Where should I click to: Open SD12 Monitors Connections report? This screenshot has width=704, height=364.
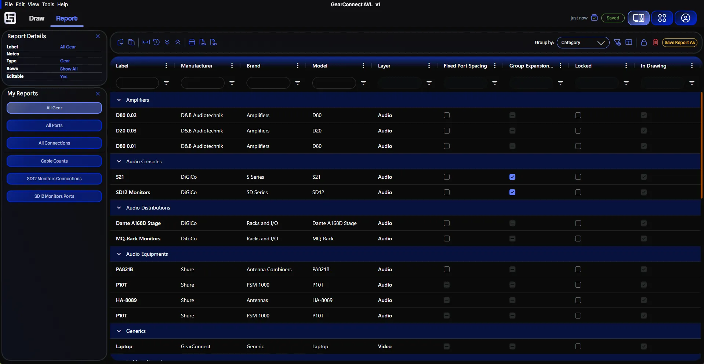(54, 179)
